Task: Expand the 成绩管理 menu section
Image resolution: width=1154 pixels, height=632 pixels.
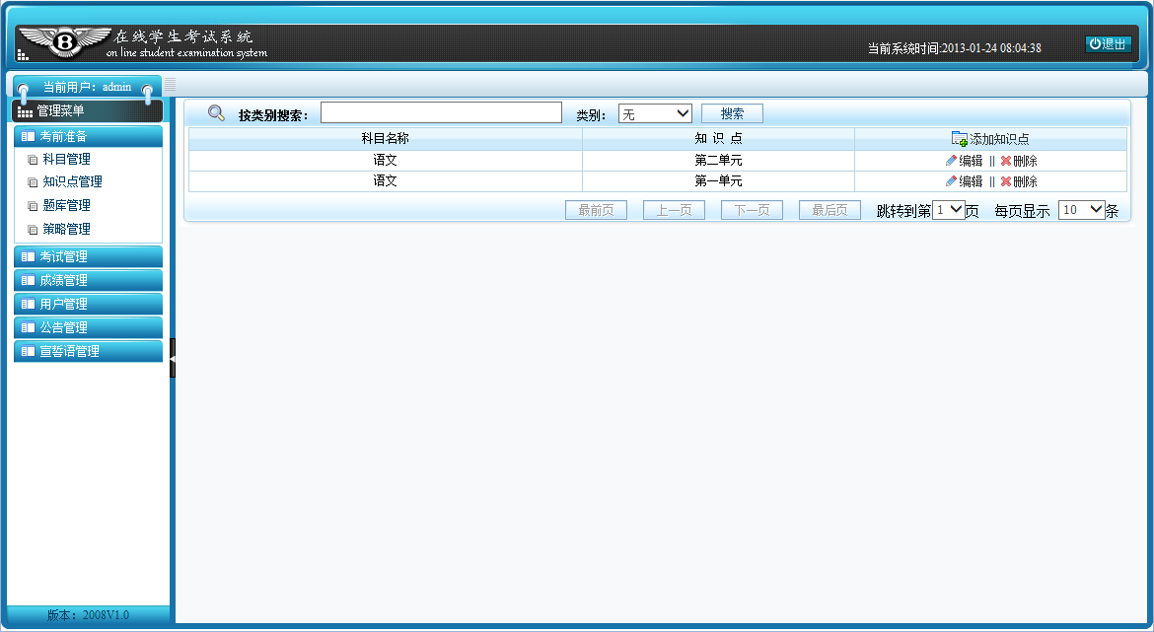Action: pos(88,280)
